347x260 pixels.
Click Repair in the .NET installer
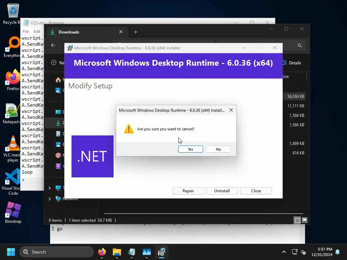188,191
